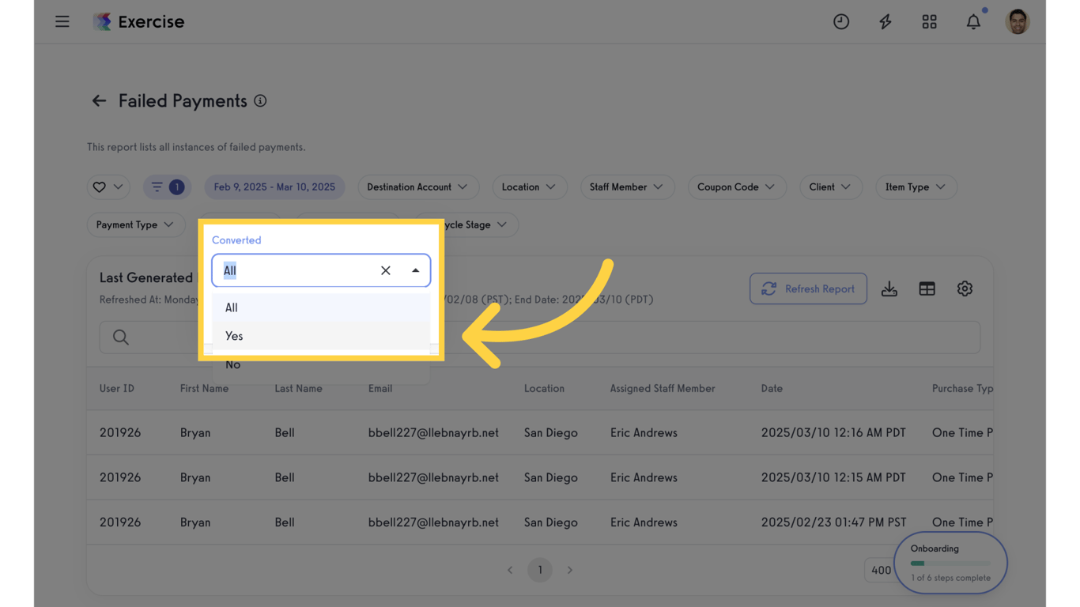Click the lightning bolt quick actions icon

[x=886, y=21]
